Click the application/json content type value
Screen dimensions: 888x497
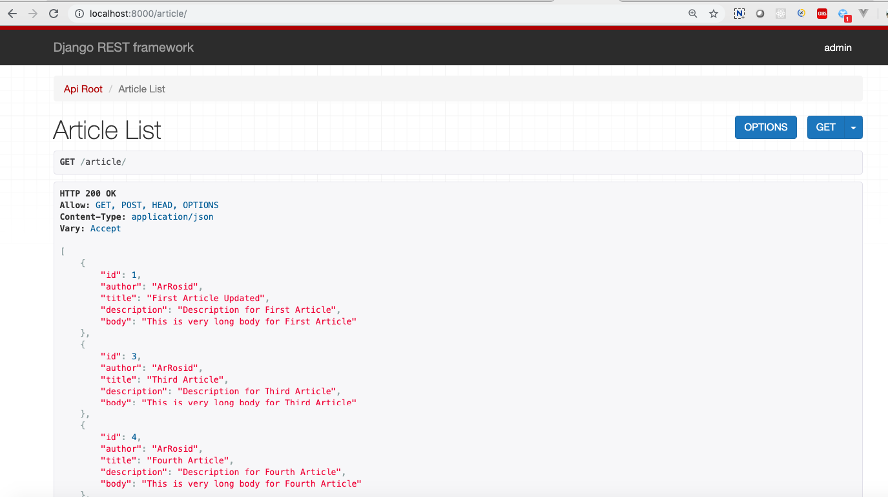point(172,217)
